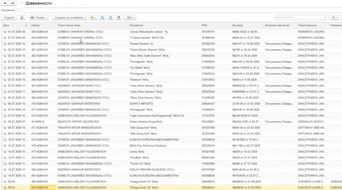The image size is (342, 190).
Task: Sort by the Ответственный column header
Action: [x=313, y=25]
